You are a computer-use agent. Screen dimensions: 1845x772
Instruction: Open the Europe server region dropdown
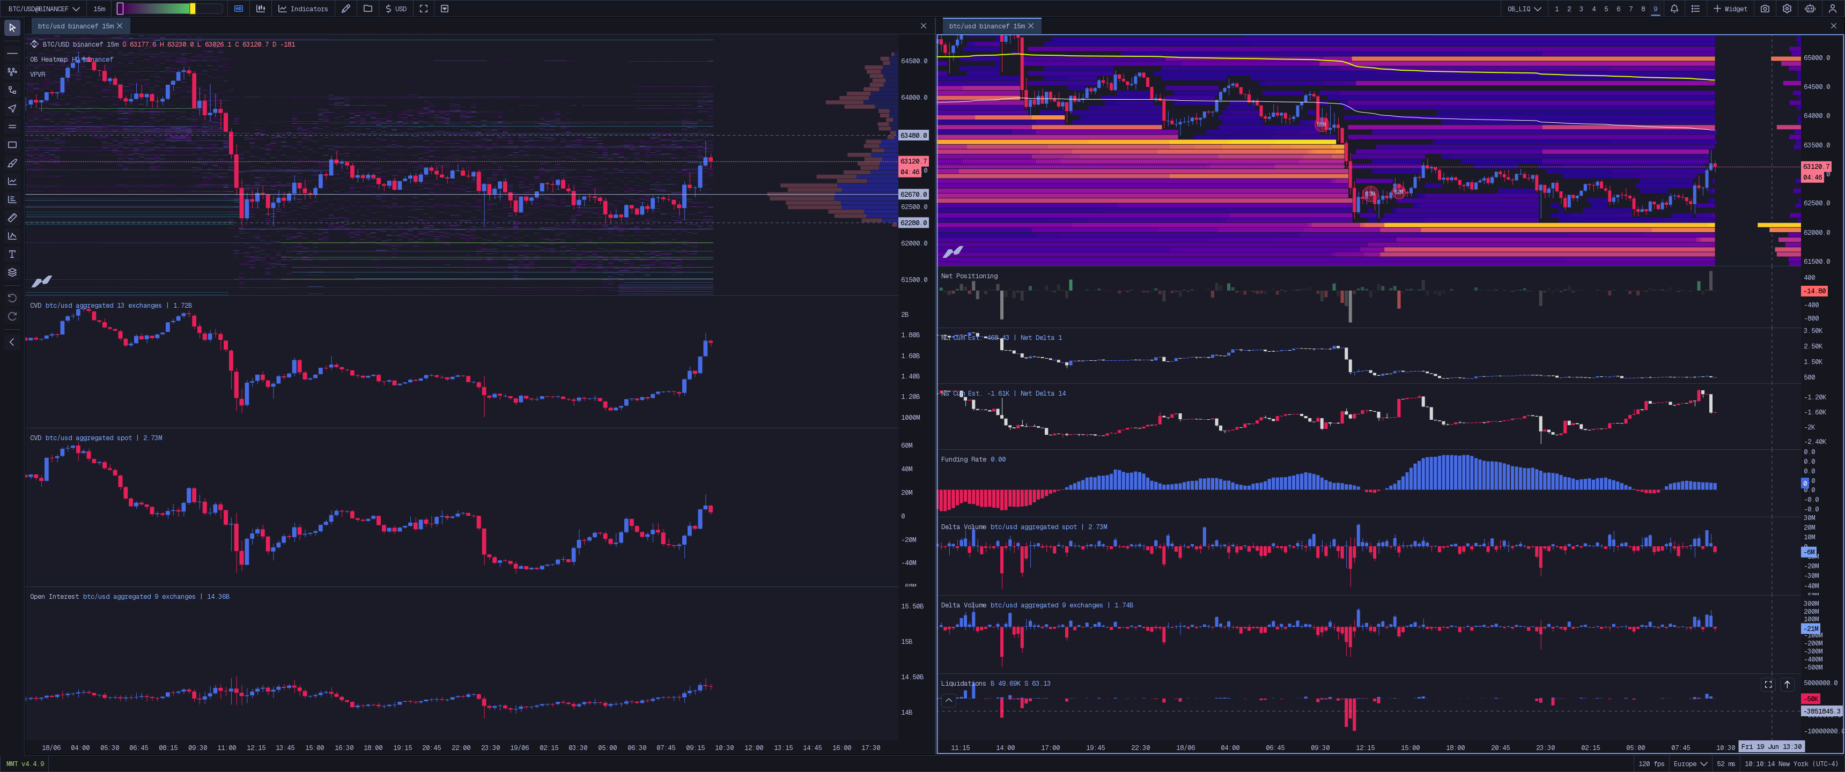tap(1691, 764)
